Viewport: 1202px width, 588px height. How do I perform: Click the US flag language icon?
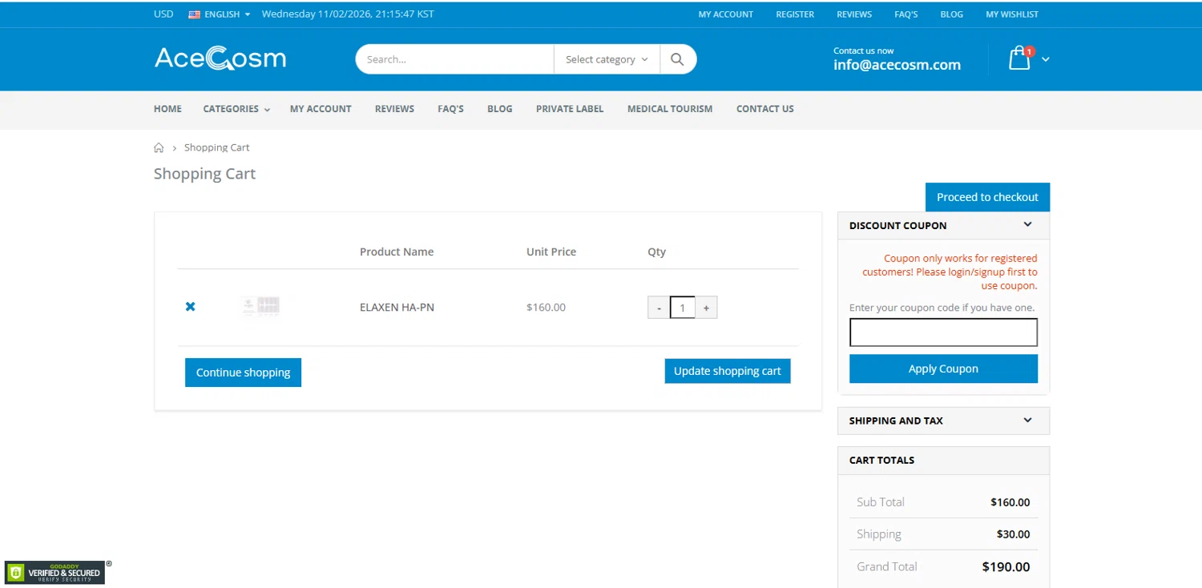click(194, 14)
